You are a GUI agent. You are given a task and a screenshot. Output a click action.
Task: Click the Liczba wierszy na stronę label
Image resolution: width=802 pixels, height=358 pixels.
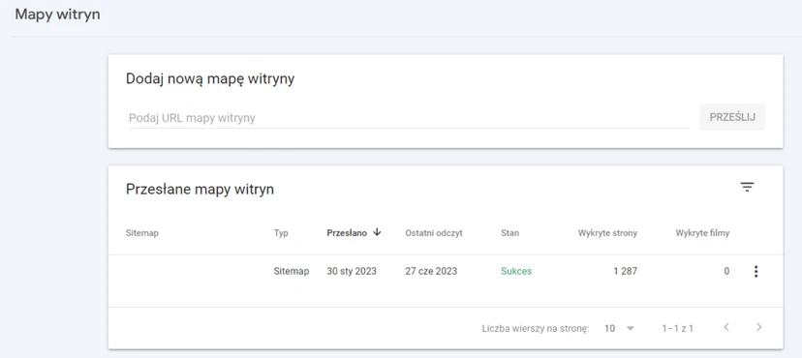click(536, 328)
